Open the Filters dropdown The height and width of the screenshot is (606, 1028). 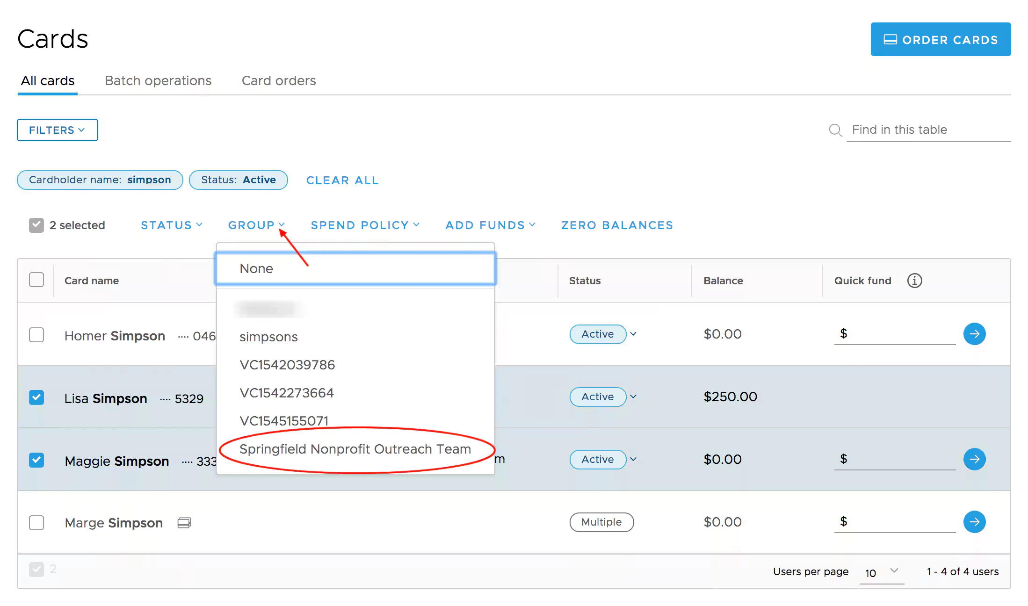[57, 130]
